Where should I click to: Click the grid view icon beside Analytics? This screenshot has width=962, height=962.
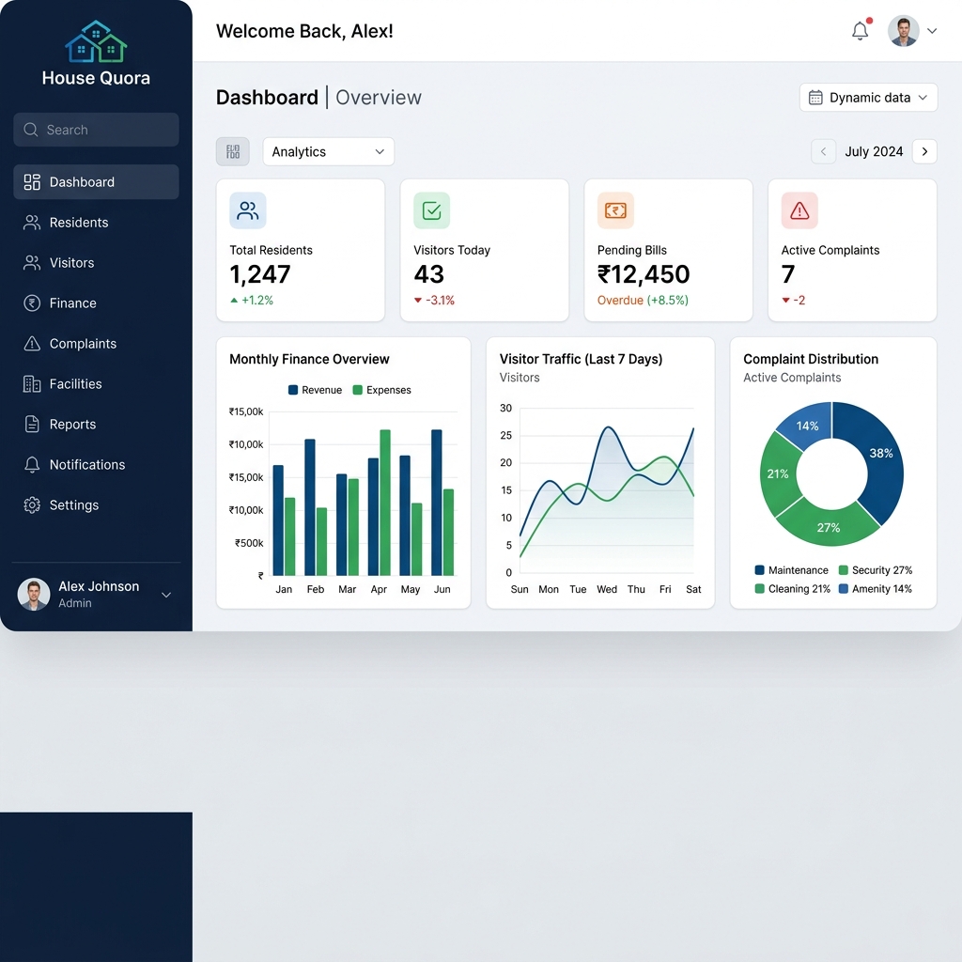tap(233, 151)
